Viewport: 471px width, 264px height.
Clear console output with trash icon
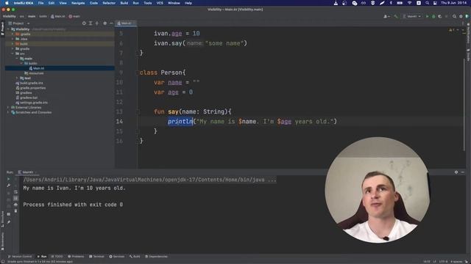pos(15,211)
